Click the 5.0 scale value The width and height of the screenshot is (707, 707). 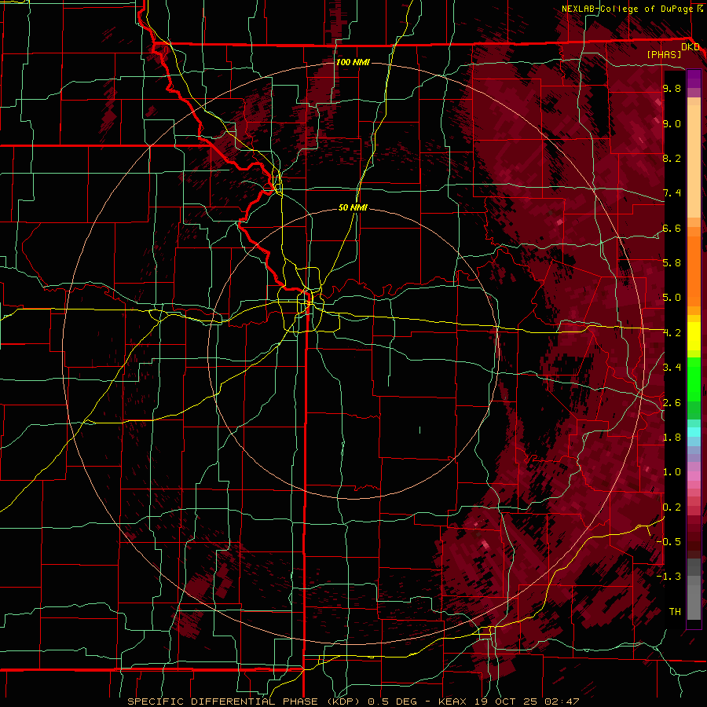[672, 298]
